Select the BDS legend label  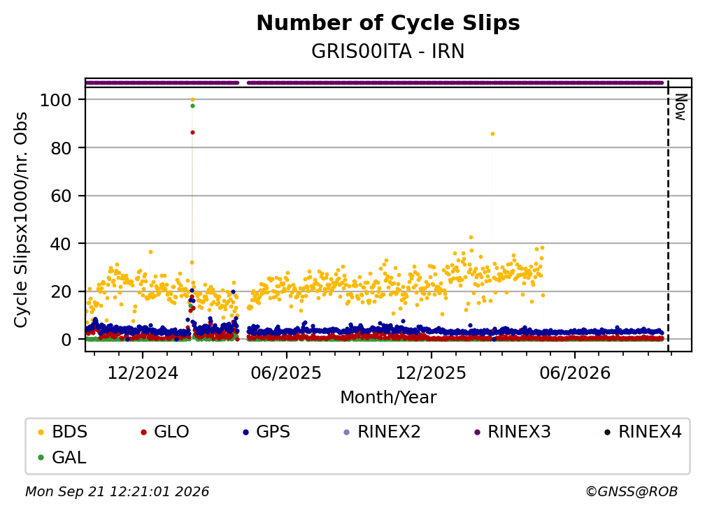coord(70,432)
